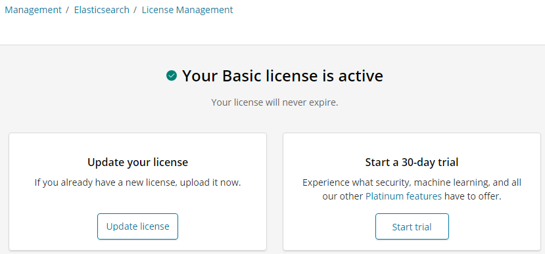Click the word 'active' in the heading
This screenshot has height=254, width=545.
point(361,75)
